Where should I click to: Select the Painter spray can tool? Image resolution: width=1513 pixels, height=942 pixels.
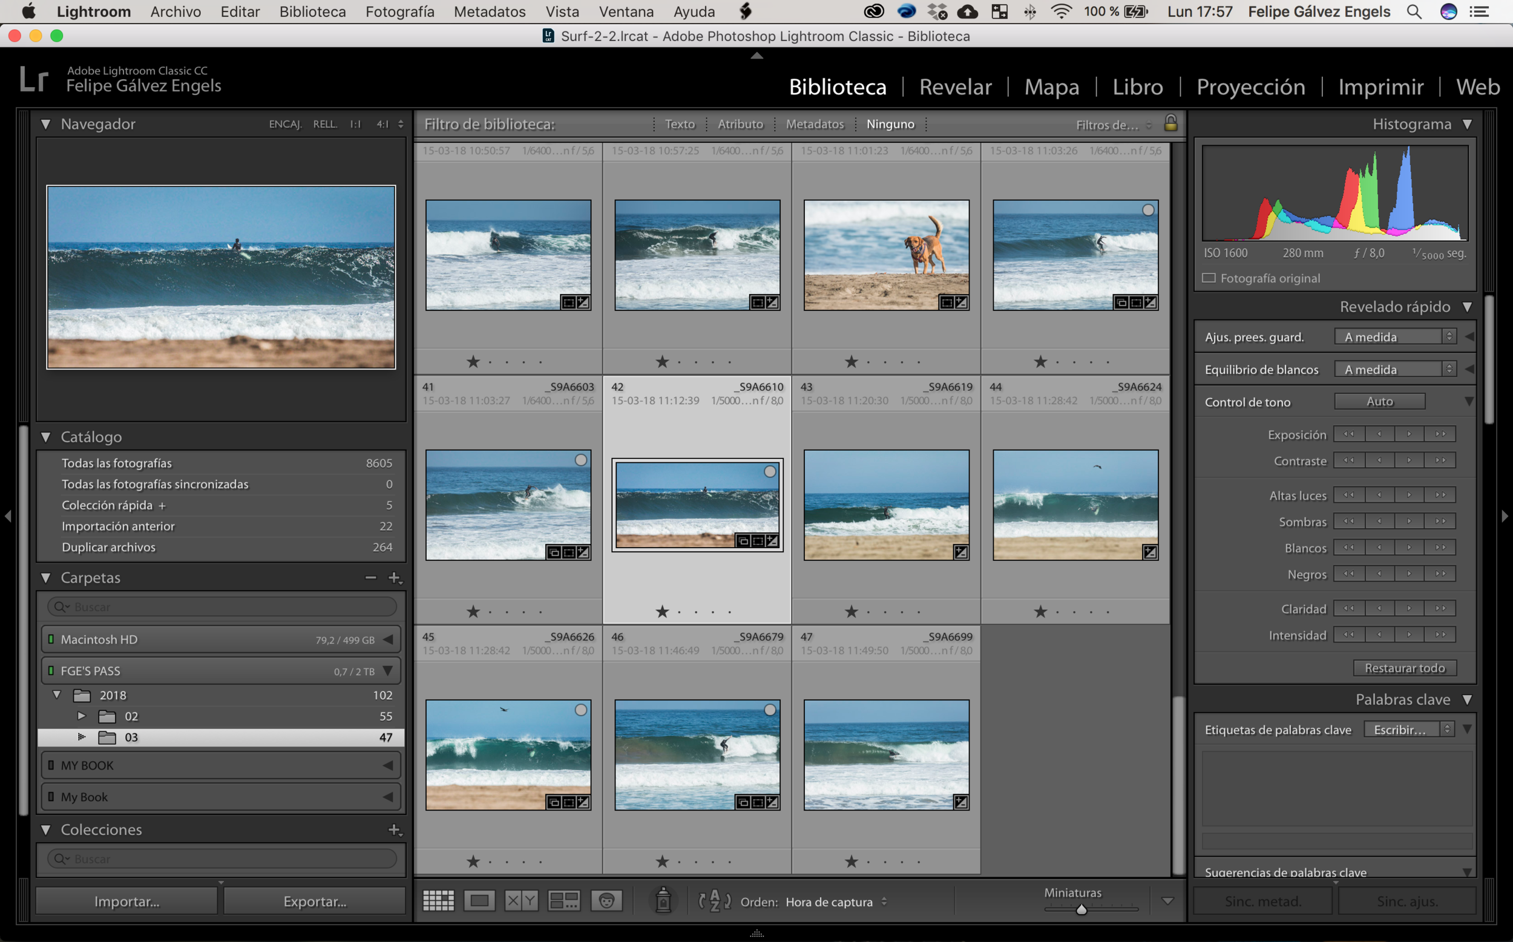663,900
